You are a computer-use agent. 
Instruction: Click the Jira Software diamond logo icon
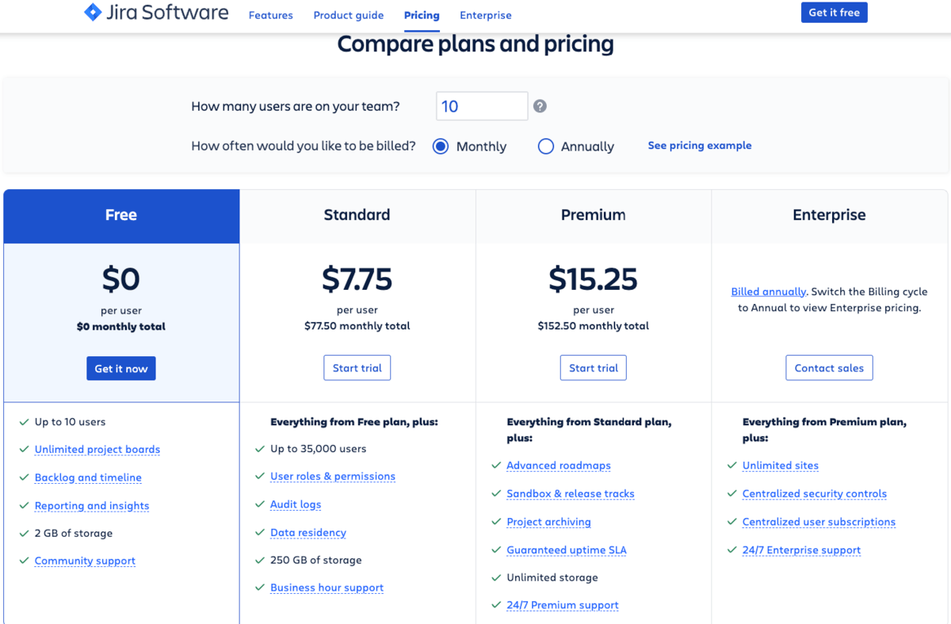pyautogui.click(x=93, y=13)
